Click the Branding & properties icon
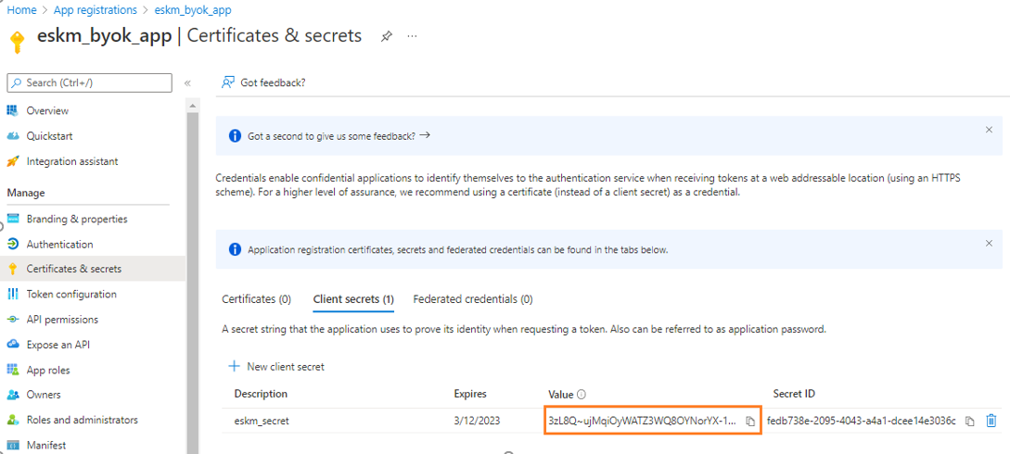The height and width of the screenshot is (454, 1010). (x=12, y=219)
